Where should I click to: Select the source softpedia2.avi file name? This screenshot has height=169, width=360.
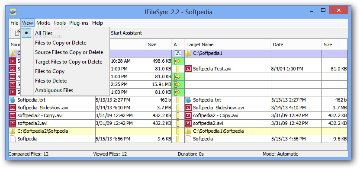32,123
